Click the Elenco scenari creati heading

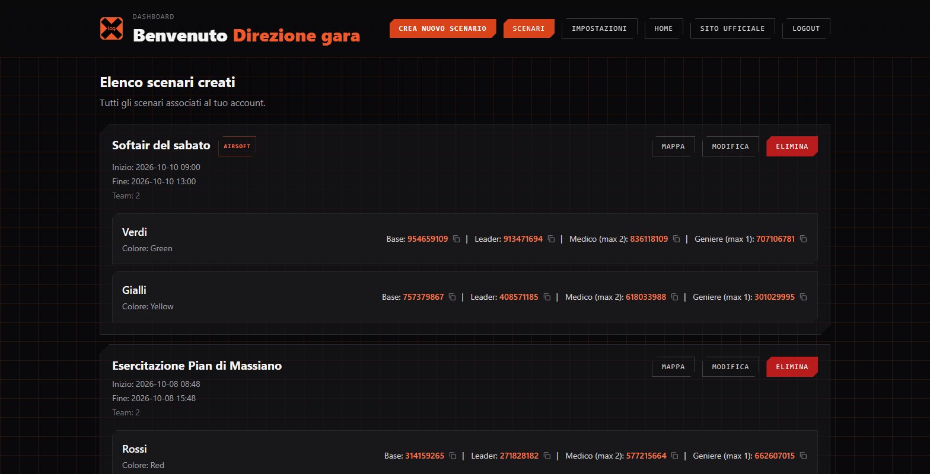point(168,82)
